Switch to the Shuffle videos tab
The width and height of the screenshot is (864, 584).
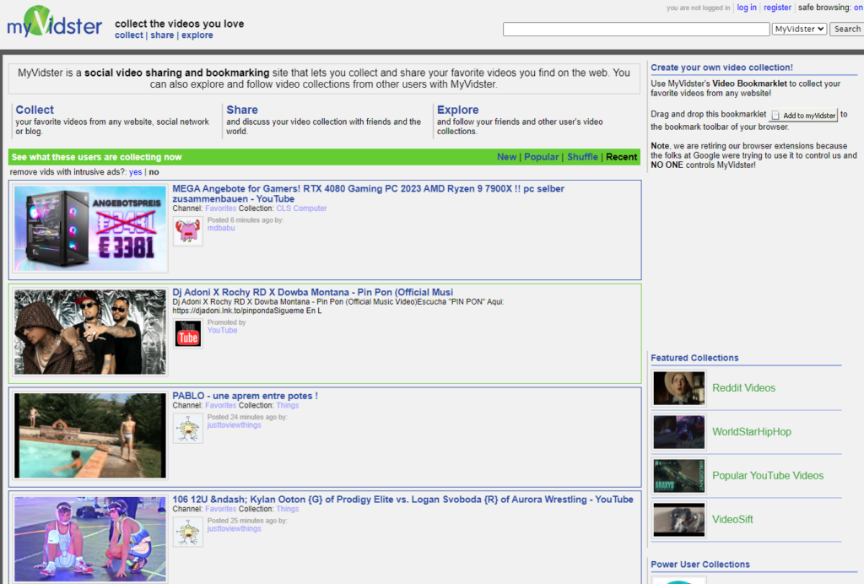point(582,157)
